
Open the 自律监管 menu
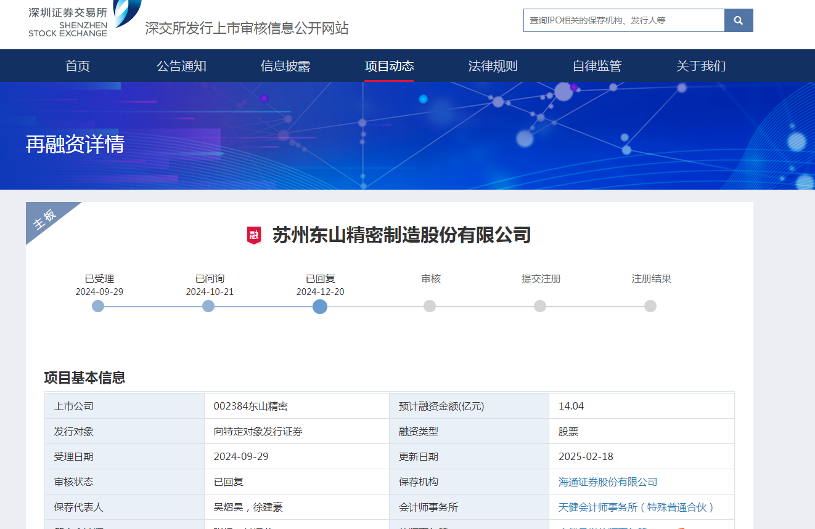pos(597,66)
